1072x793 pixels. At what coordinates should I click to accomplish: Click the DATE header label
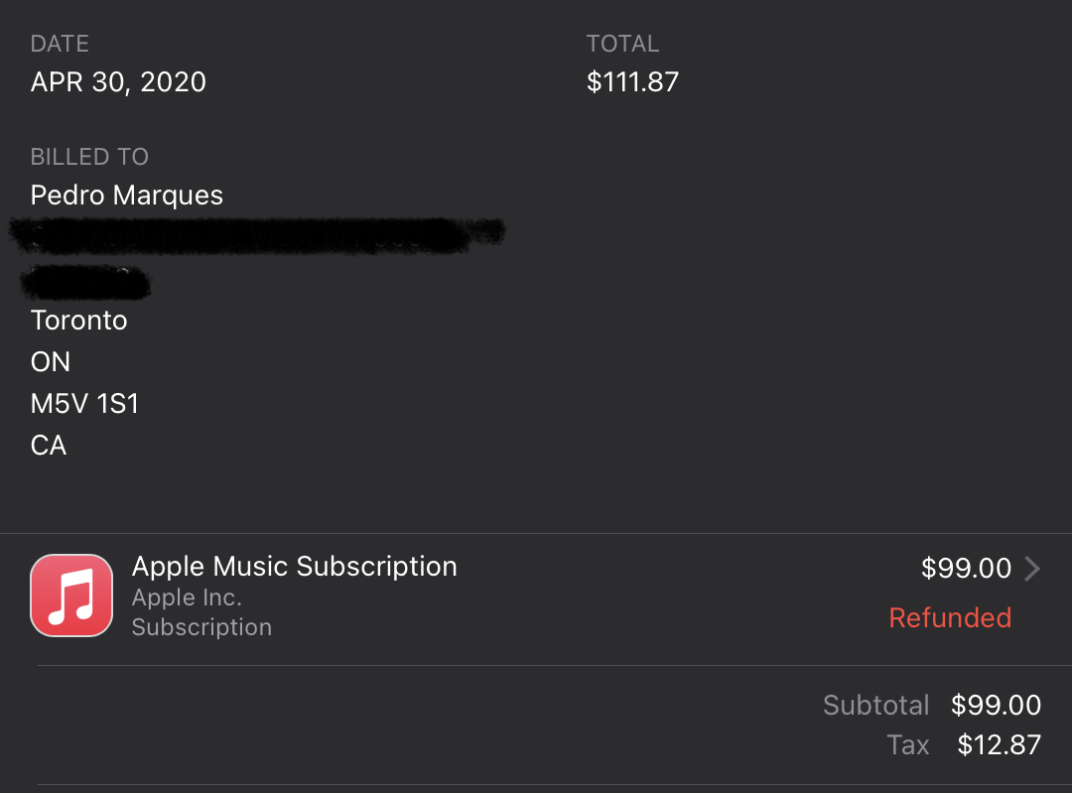tap(60, 44)
